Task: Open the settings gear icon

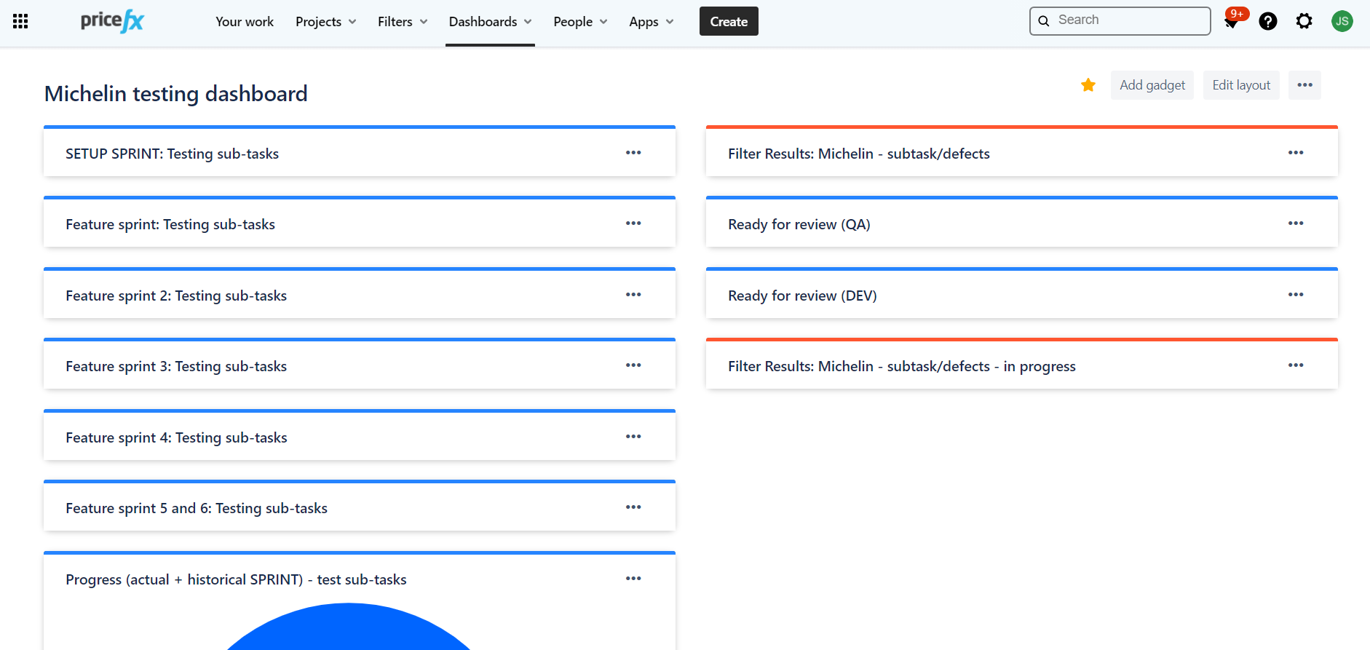Action: pos(1304,21)
